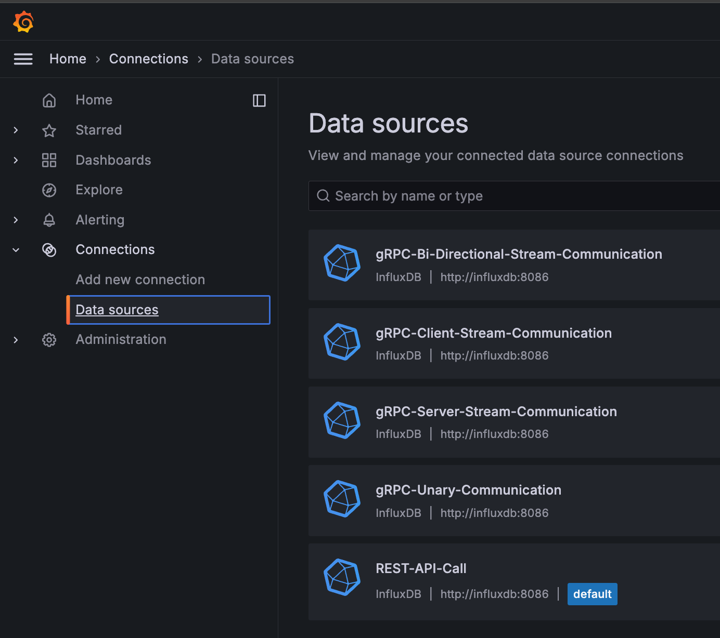The image size is (720, 638).
Task: Click the Alerting bell icon
Action: (x=49, y=220)
